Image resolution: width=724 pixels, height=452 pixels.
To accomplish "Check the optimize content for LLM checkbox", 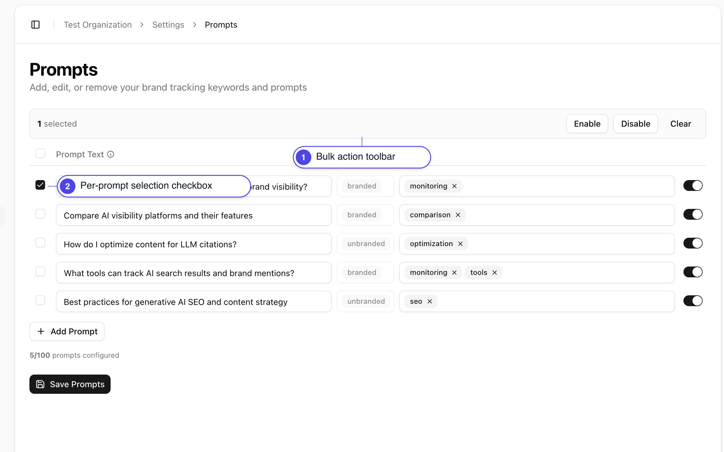I will click(x=40, y=243).
